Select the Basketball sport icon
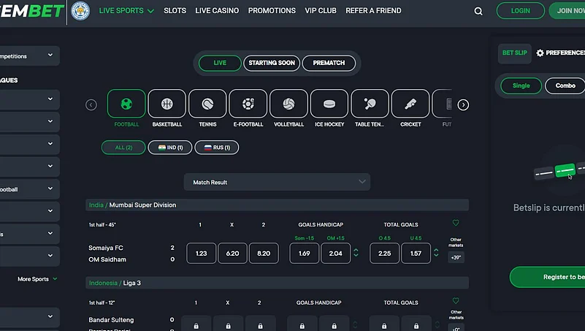The image size is (585, 331). click(167, 104)
